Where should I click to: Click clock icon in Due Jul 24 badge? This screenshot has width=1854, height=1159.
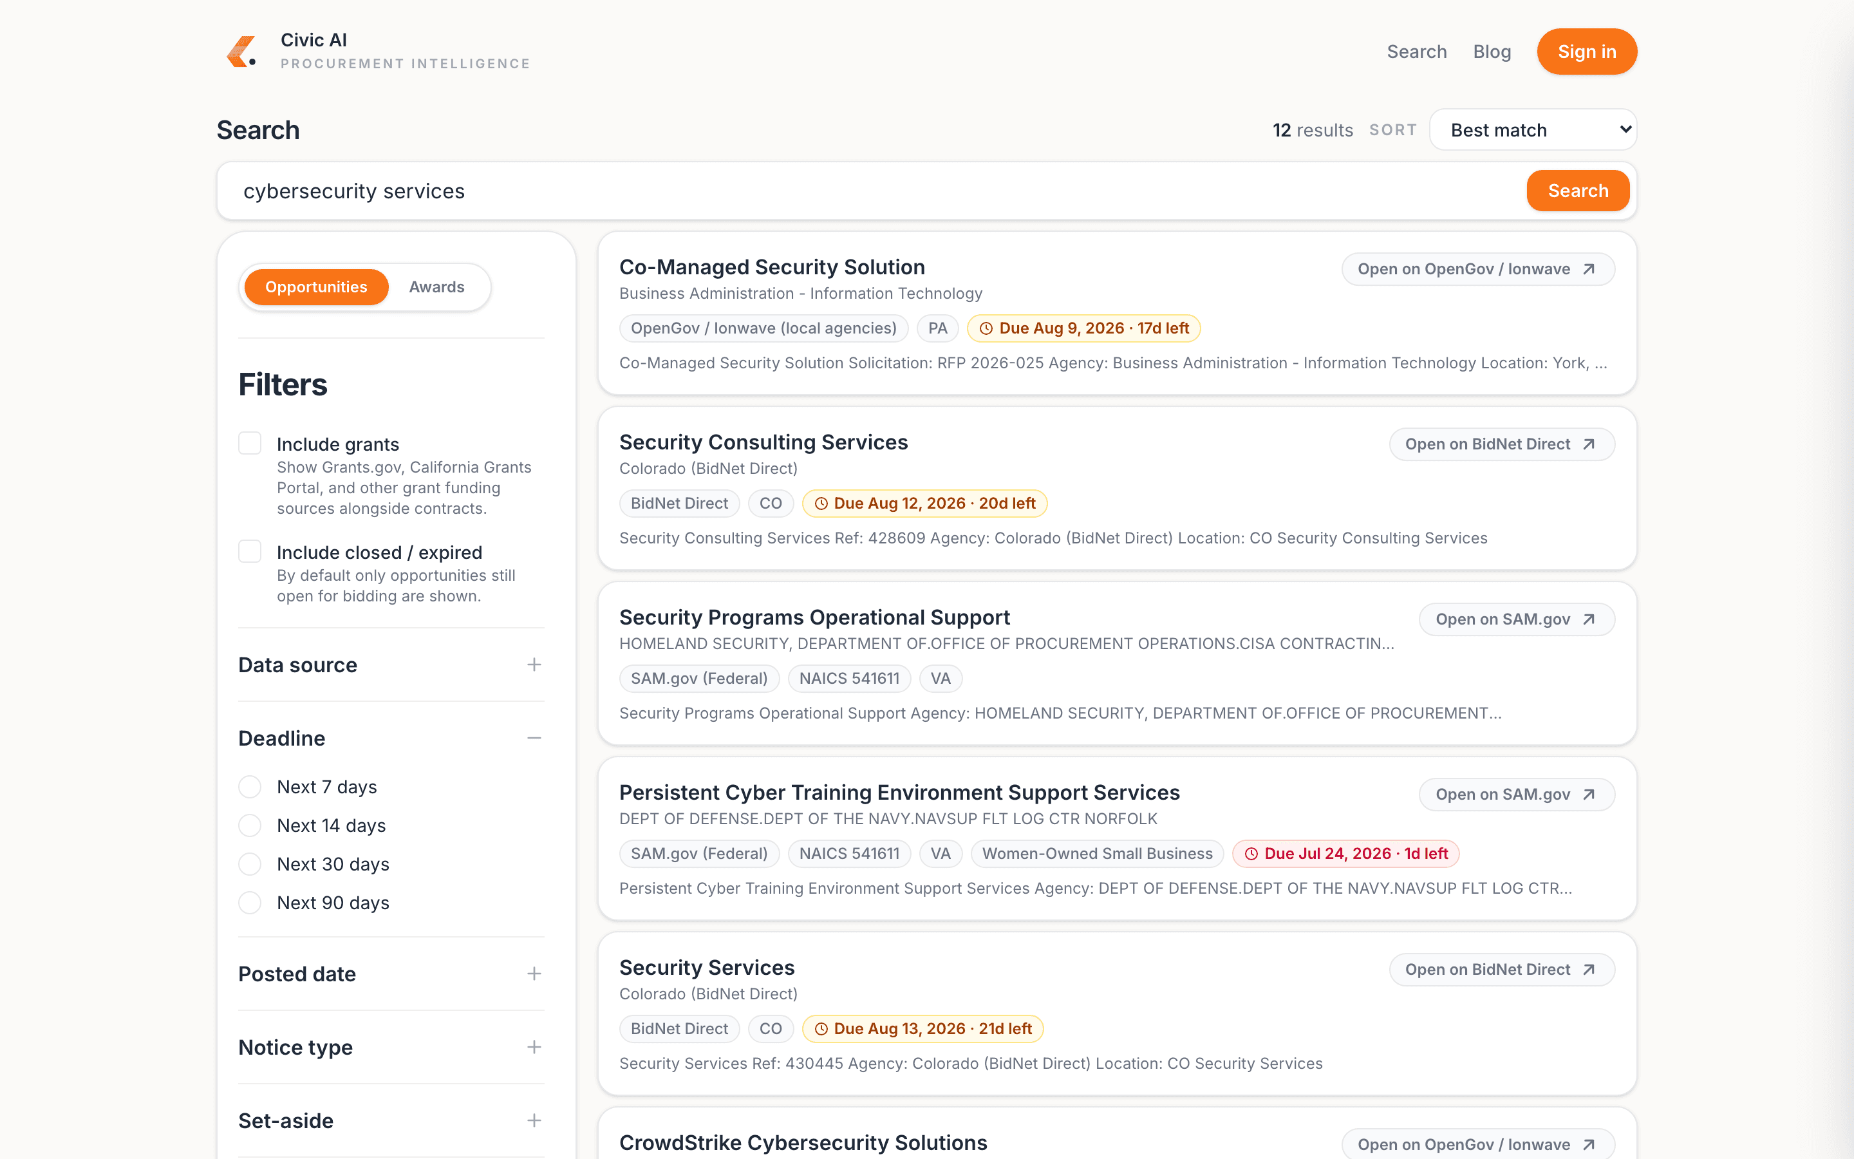pos(1251,854)
